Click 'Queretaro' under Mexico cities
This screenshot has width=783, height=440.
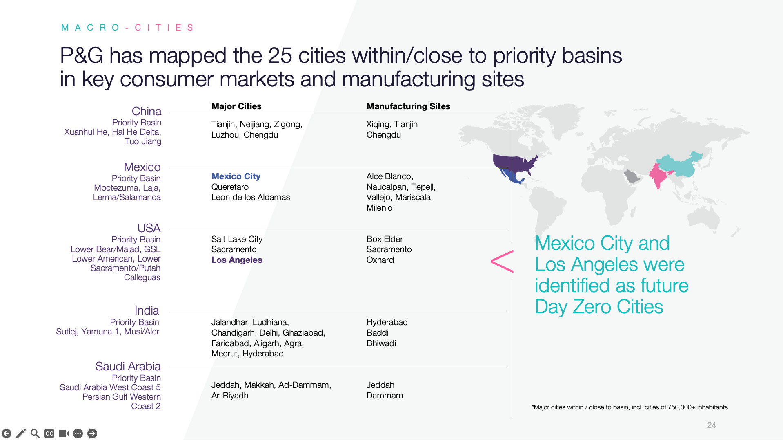(230, 187)
